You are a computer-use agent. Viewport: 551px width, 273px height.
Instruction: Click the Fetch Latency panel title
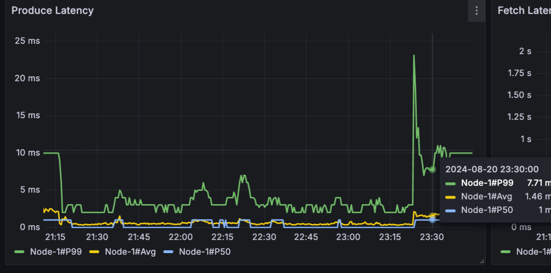point(524,11)
